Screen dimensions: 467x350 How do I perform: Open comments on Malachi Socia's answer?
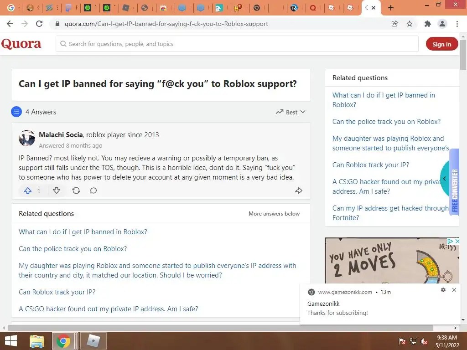(93, 190)
